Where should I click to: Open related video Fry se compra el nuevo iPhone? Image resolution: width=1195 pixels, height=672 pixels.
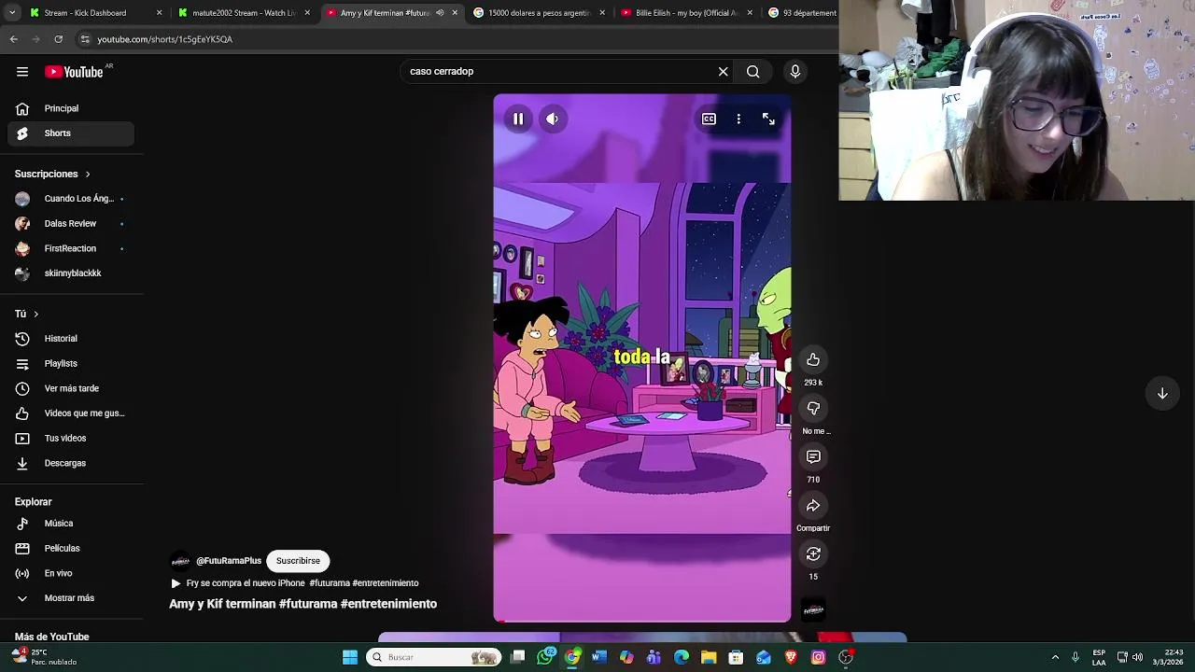tap(294, 583)
